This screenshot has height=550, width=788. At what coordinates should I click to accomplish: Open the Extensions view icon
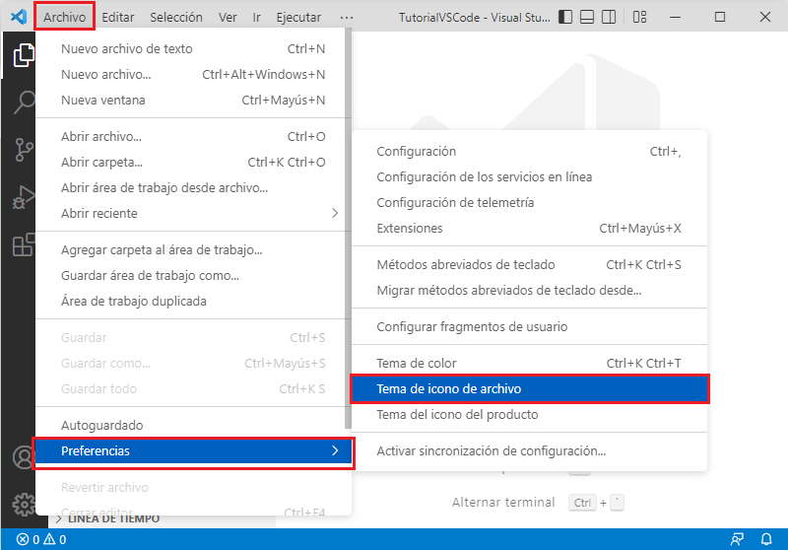click(x=23, y=244)
